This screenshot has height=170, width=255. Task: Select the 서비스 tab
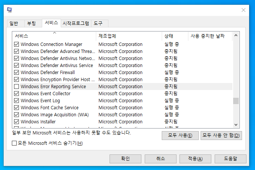51,23
